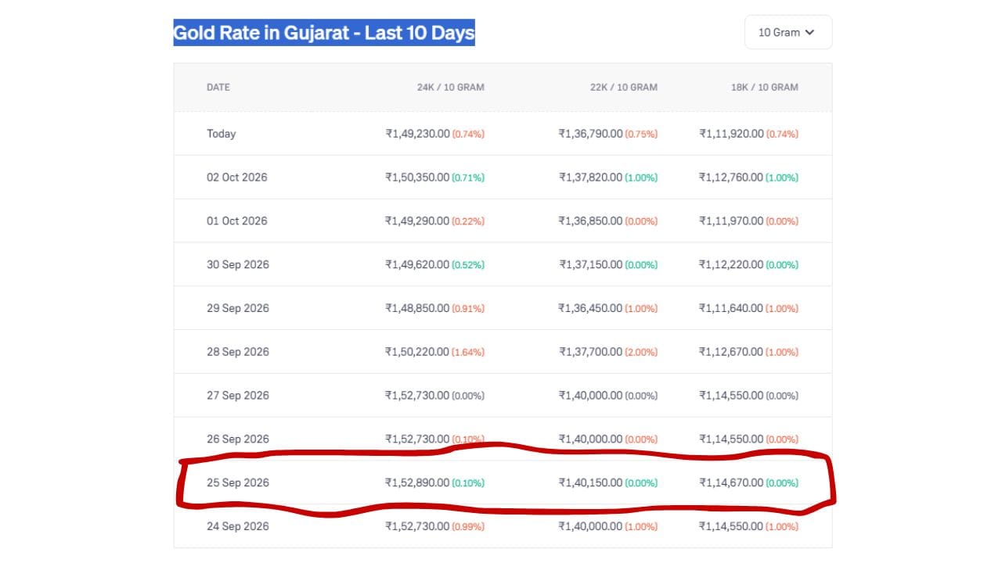The width and height of the screenshot is (1002, 563).
Task: Select the 01 Oct 2026 date
Action: [x=237, y=221]
